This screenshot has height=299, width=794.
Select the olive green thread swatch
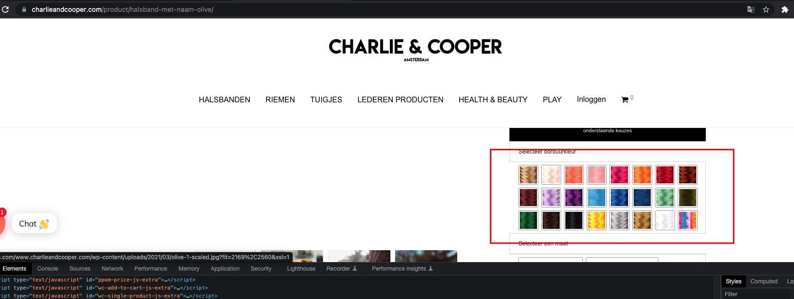(688, 198)
